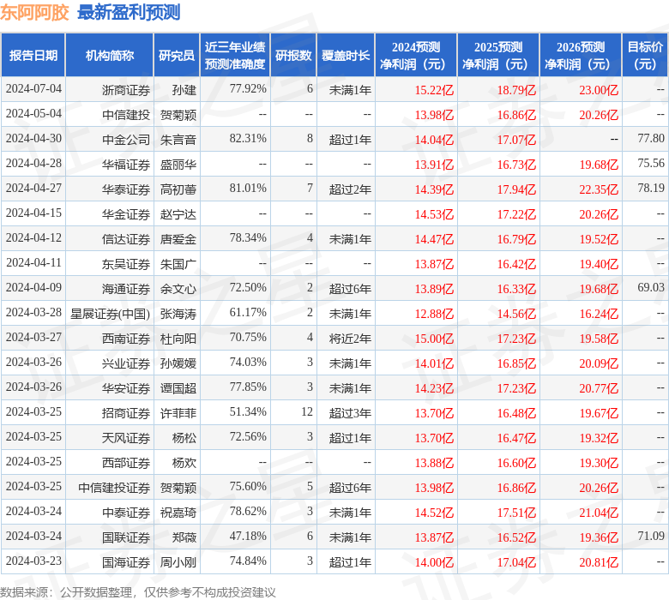Select the date cell 2024-07-04
The width and height of the screenshot is (669, 600).
(x=33, y=89)
